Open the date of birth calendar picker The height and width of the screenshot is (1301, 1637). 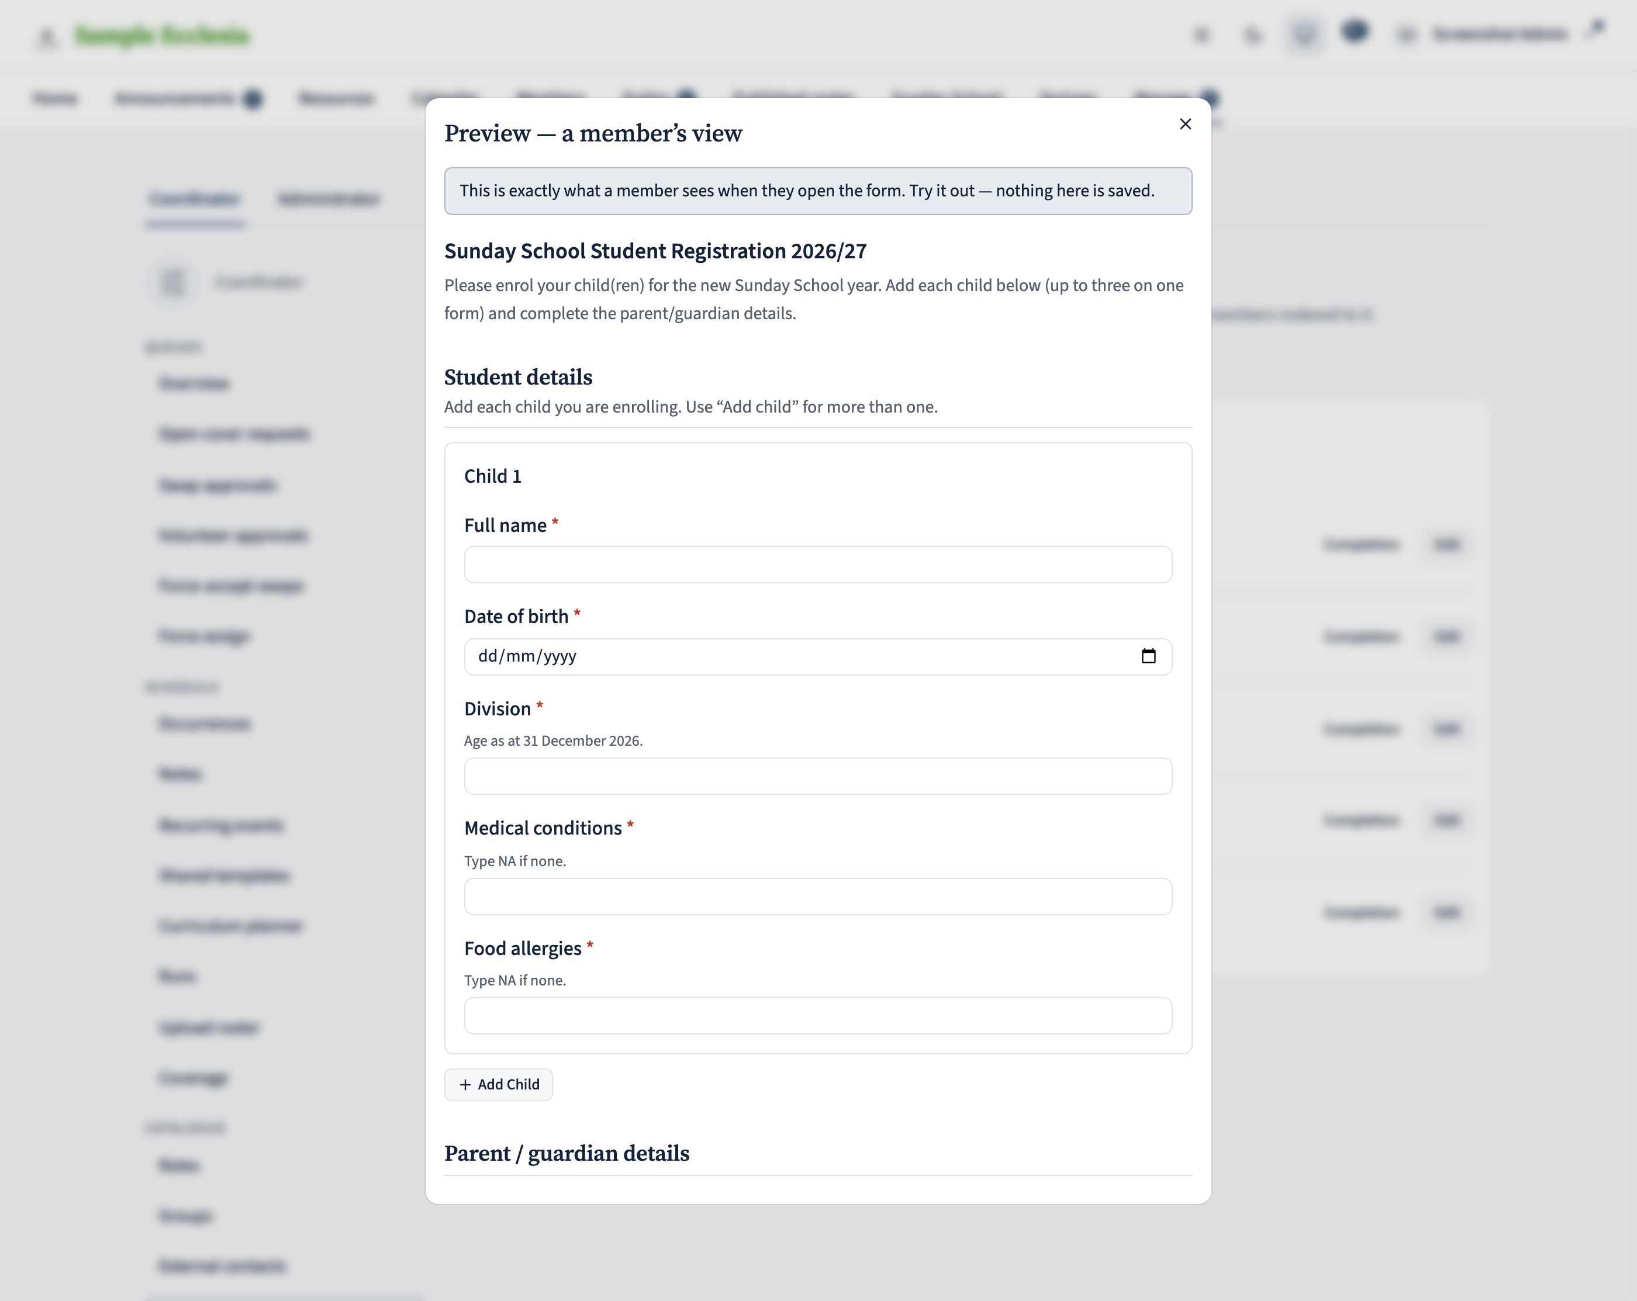(x=1148, y=656)
